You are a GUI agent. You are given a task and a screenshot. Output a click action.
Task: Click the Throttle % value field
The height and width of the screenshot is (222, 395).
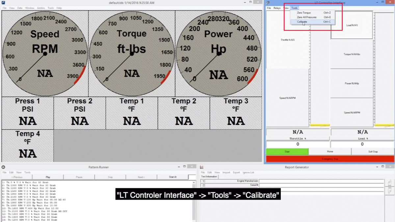pyautogui.click(x=298, y=144)
